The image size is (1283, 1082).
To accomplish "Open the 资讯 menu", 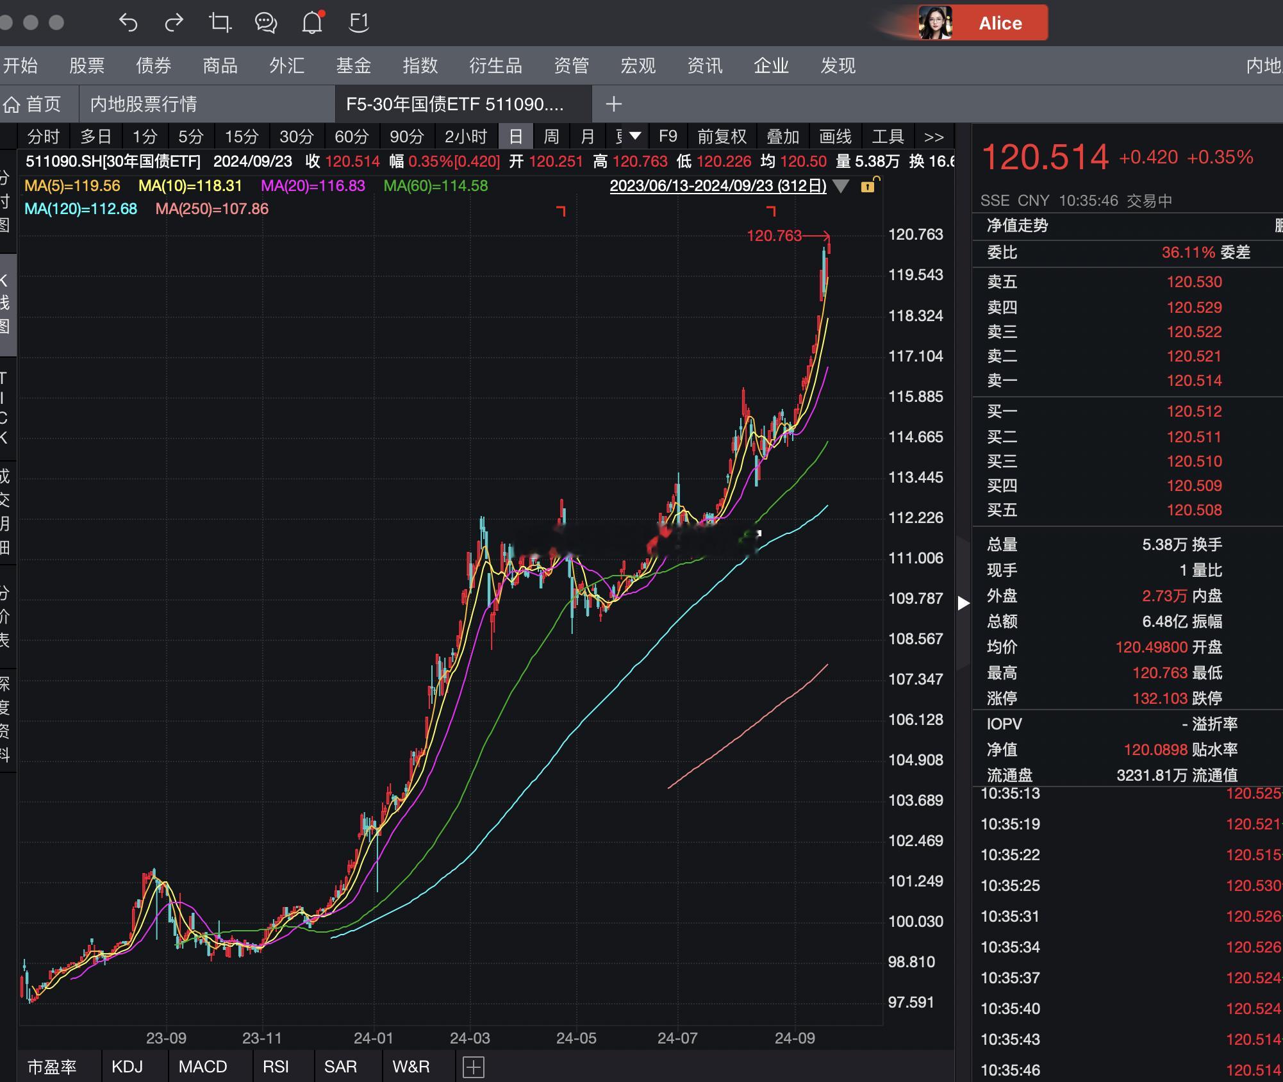I will tap(704, 65).
